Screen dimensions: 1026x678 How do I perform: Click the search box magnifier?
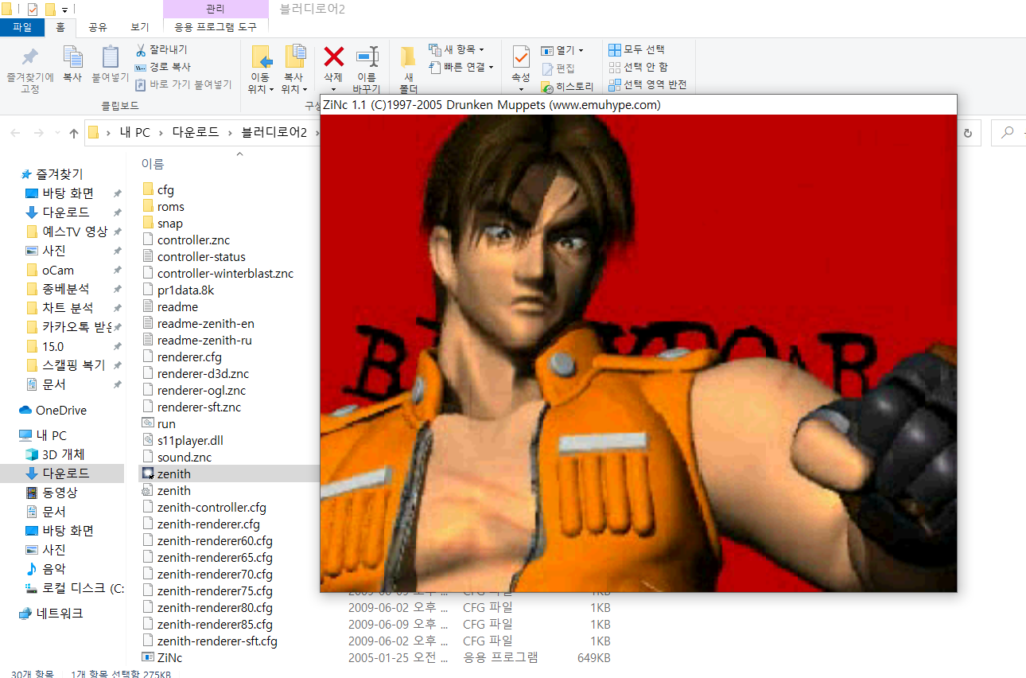pos(1008,133)
